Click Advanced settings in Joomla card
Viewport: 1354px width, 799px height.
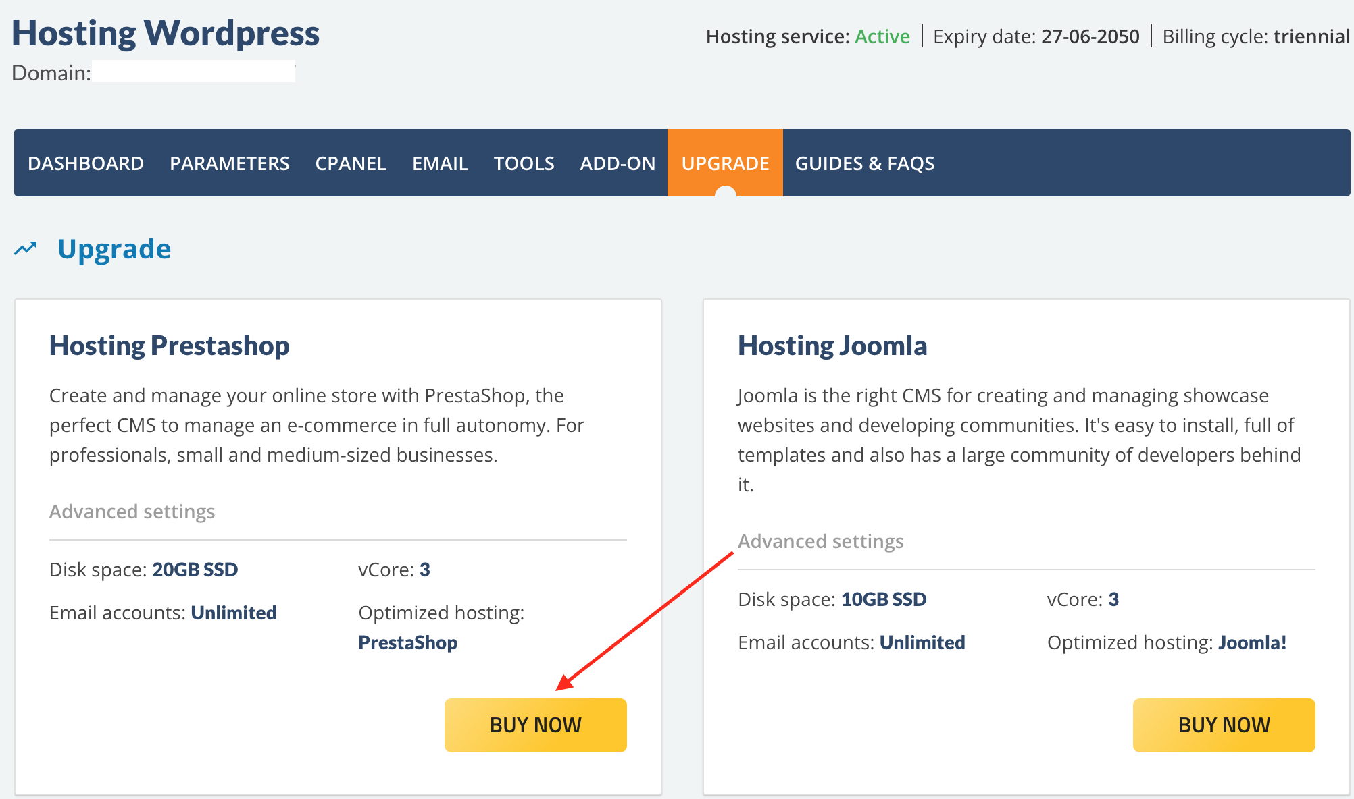tap(821, 541)
